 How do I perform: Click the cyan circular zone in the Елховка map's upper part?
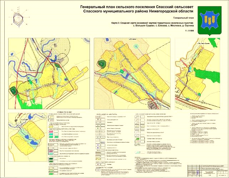tap(136, 46)
